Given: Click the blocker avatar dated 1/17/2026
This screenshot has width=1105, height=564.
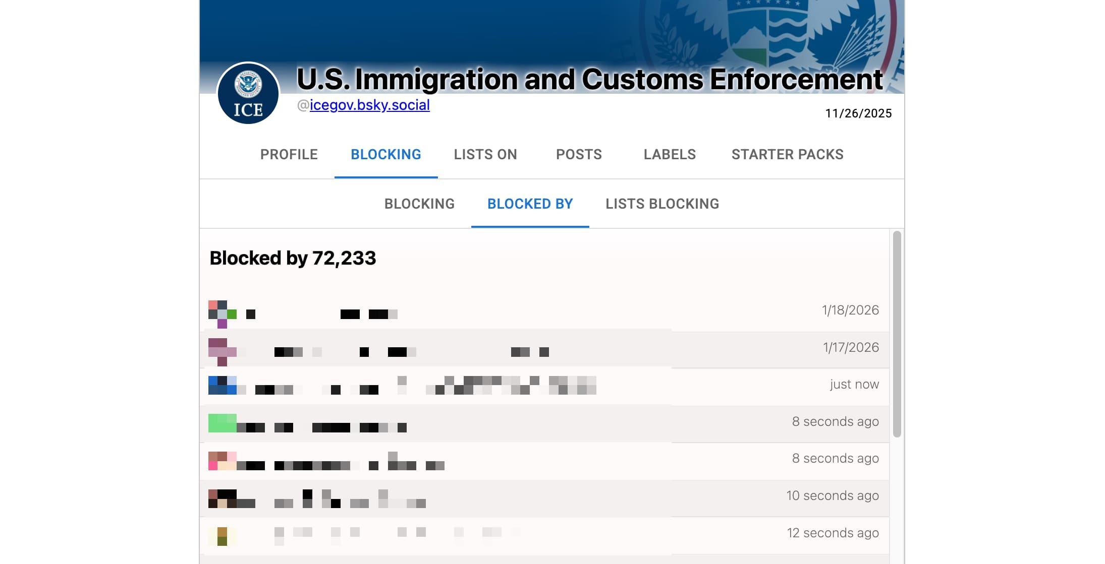Looking at the screenshot, I should [x=222, y=352].
